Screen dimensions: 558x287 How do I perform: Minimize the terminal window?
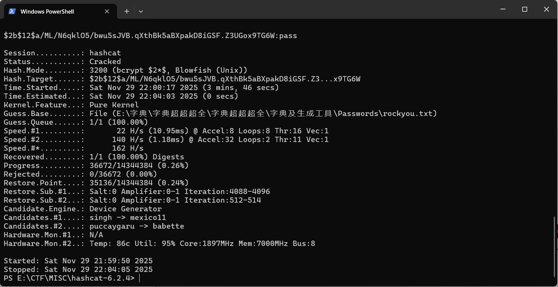503,9
